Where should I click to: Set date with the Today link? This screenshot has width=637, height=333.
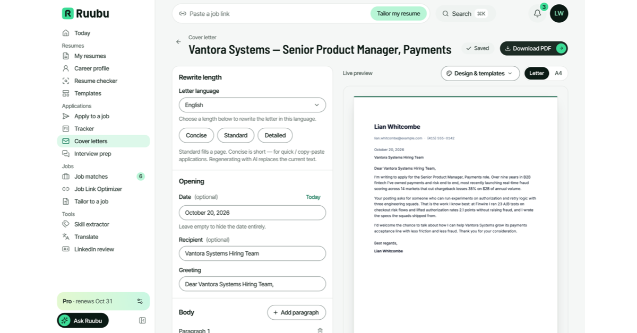313,197
